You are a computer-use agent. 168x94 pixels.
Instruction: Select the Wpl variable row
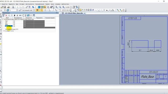pos(29,24)
